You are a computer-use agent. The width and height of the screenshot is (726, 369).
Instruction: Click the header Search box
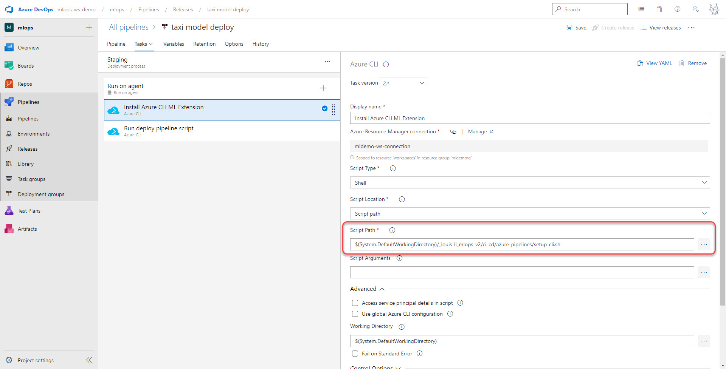[x=589, y=9]
